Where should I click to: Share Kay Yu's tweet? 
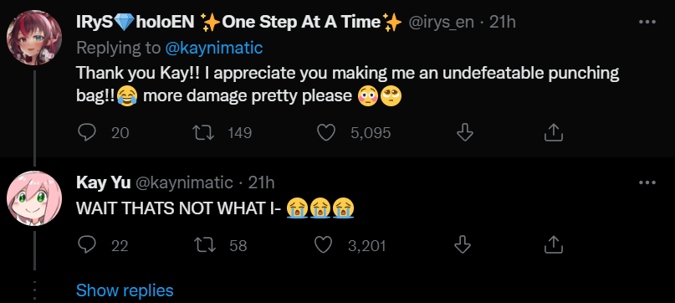(554, 245)
